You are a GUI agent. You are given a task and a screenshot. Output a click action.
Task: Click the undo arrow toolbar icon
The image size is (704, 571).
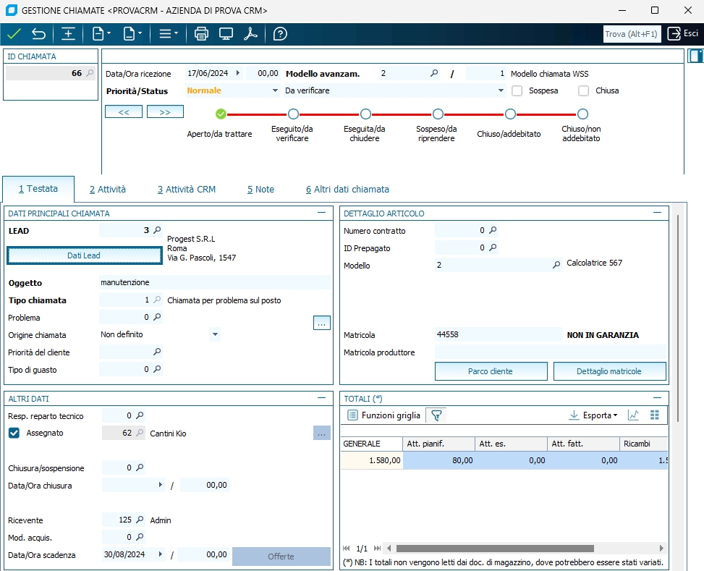(39, 34)
